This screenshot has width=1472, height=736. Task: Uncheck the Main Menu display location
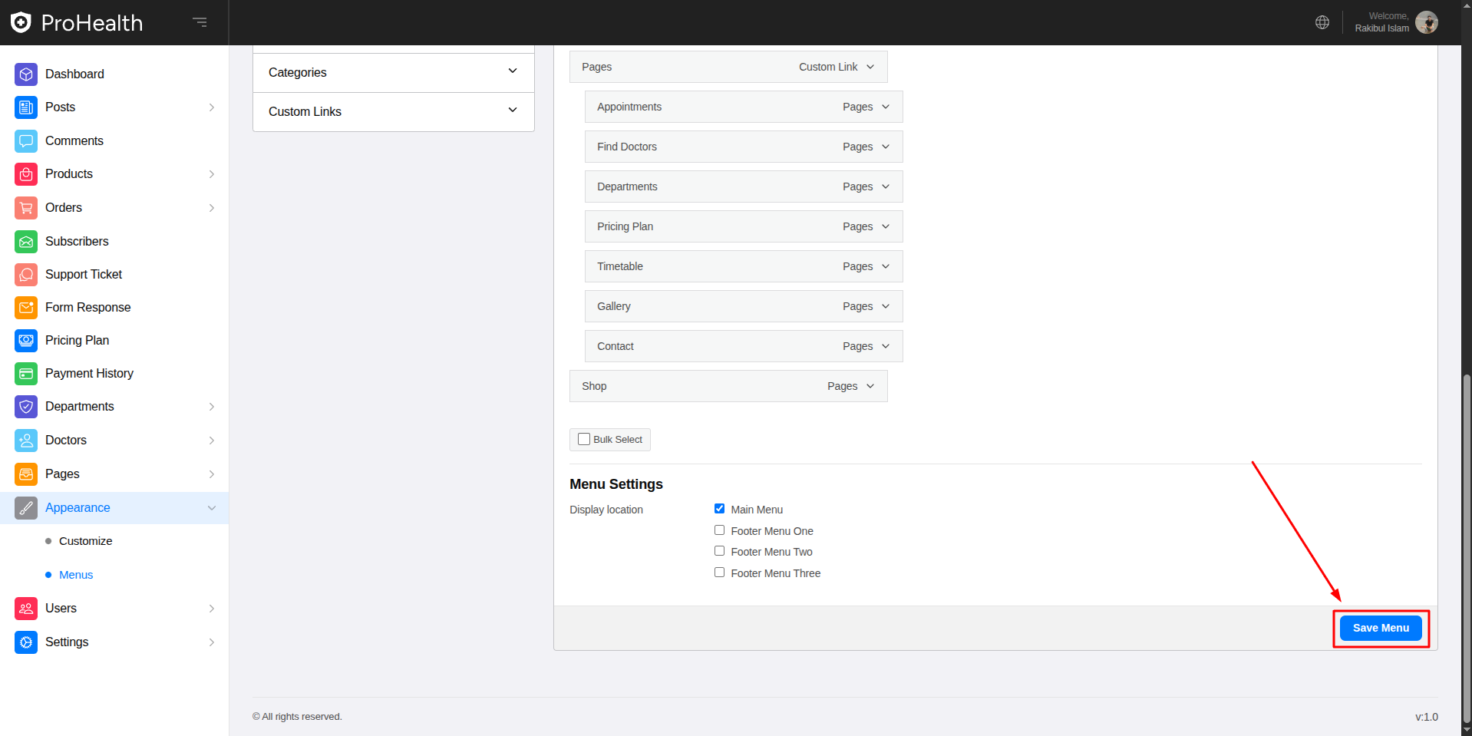point(719,509)
